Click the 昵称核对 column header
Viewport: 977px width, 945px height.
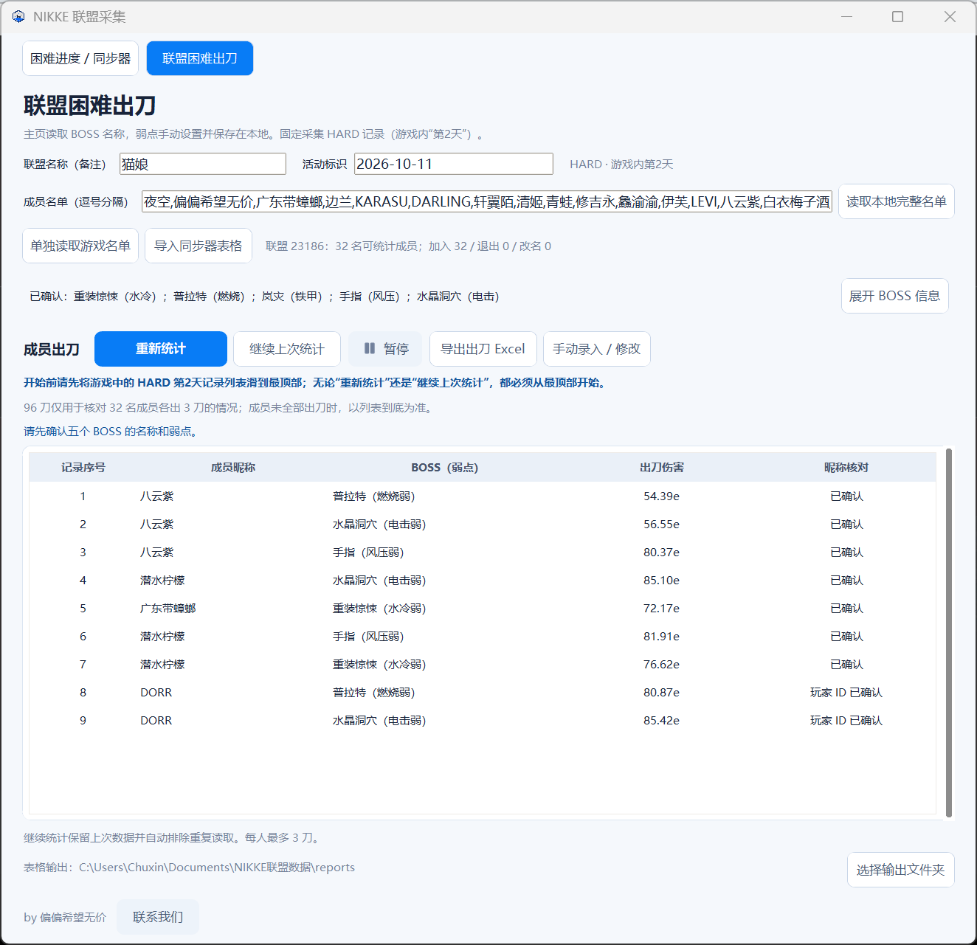pos(846,468)
